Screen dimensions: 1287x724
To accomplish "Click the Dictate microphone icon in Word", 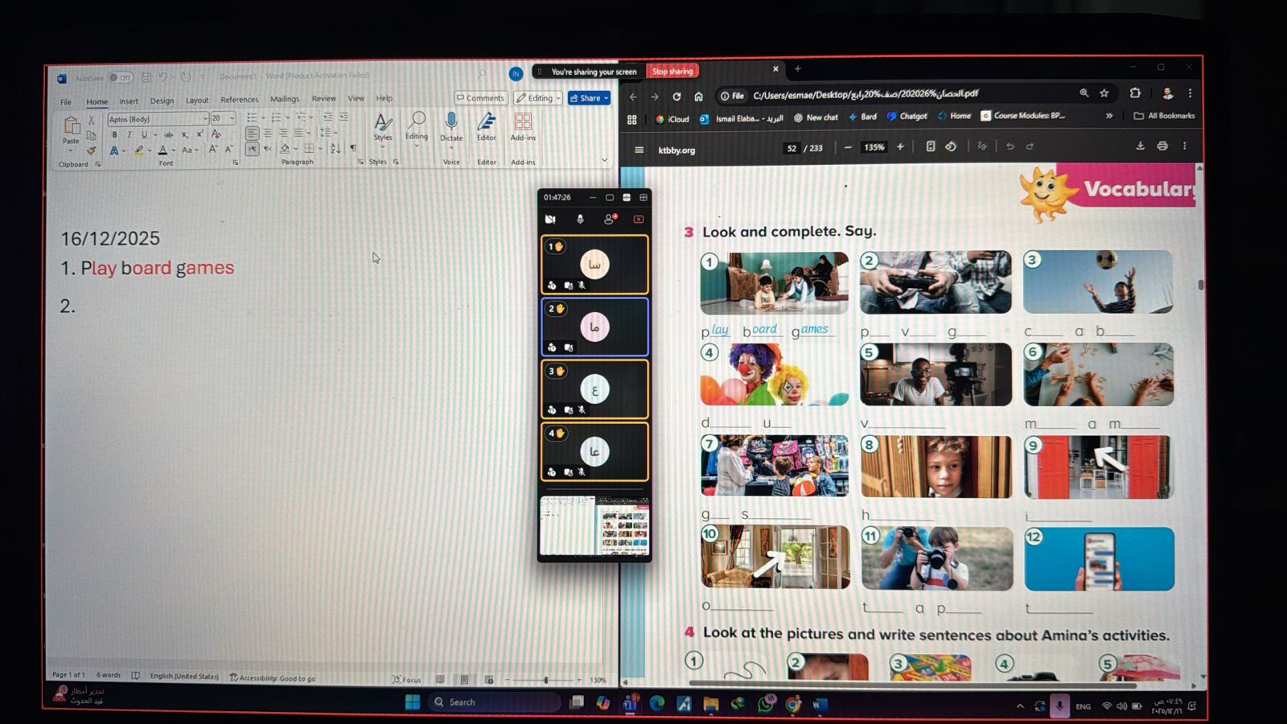I will pos(451,121).
